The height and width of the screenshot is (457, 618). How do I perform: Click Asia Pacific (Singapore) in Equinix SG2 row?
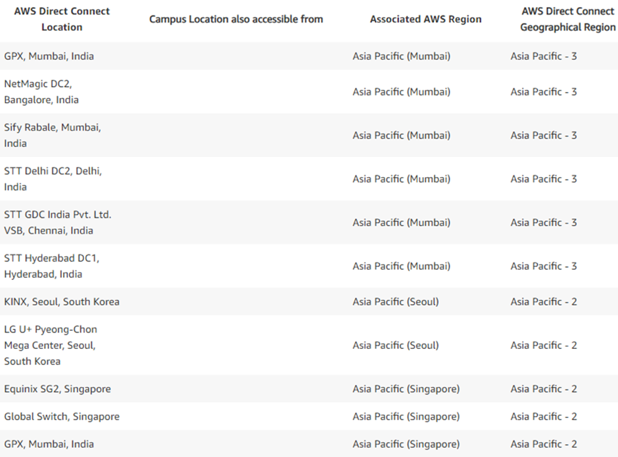(406, 389)
